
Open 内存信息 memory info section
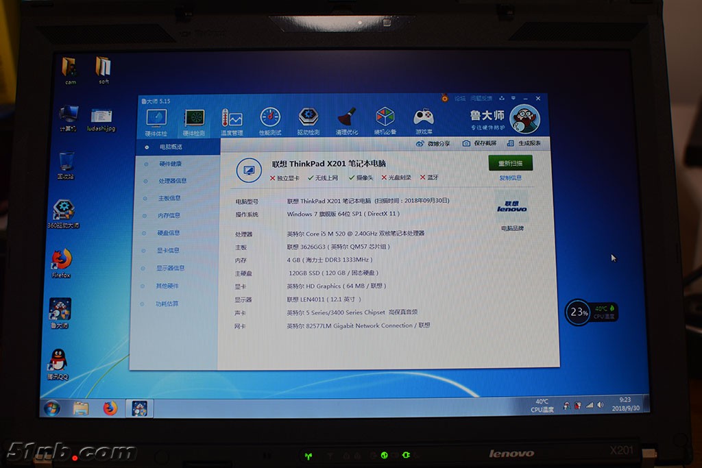click(169, 216)
